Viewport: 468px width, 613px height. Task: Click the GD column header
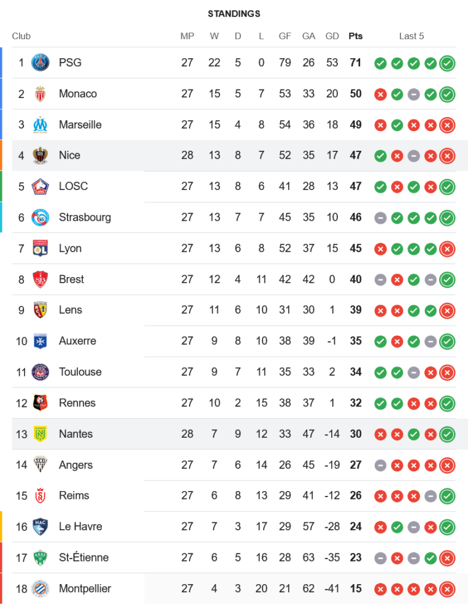coord(332,36)
